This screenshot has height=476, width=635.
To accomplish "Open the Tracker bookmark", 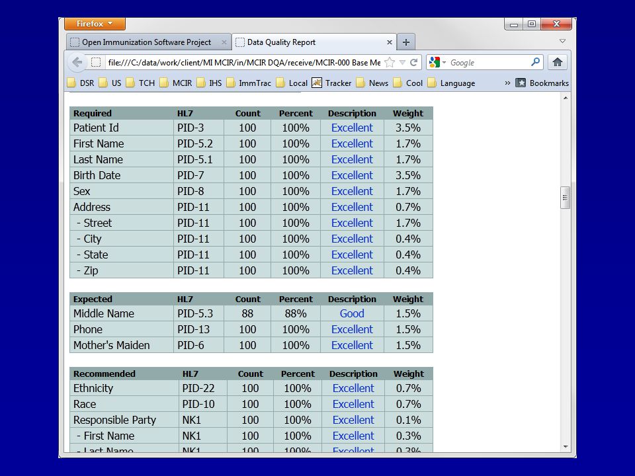I will coord(331,83).
